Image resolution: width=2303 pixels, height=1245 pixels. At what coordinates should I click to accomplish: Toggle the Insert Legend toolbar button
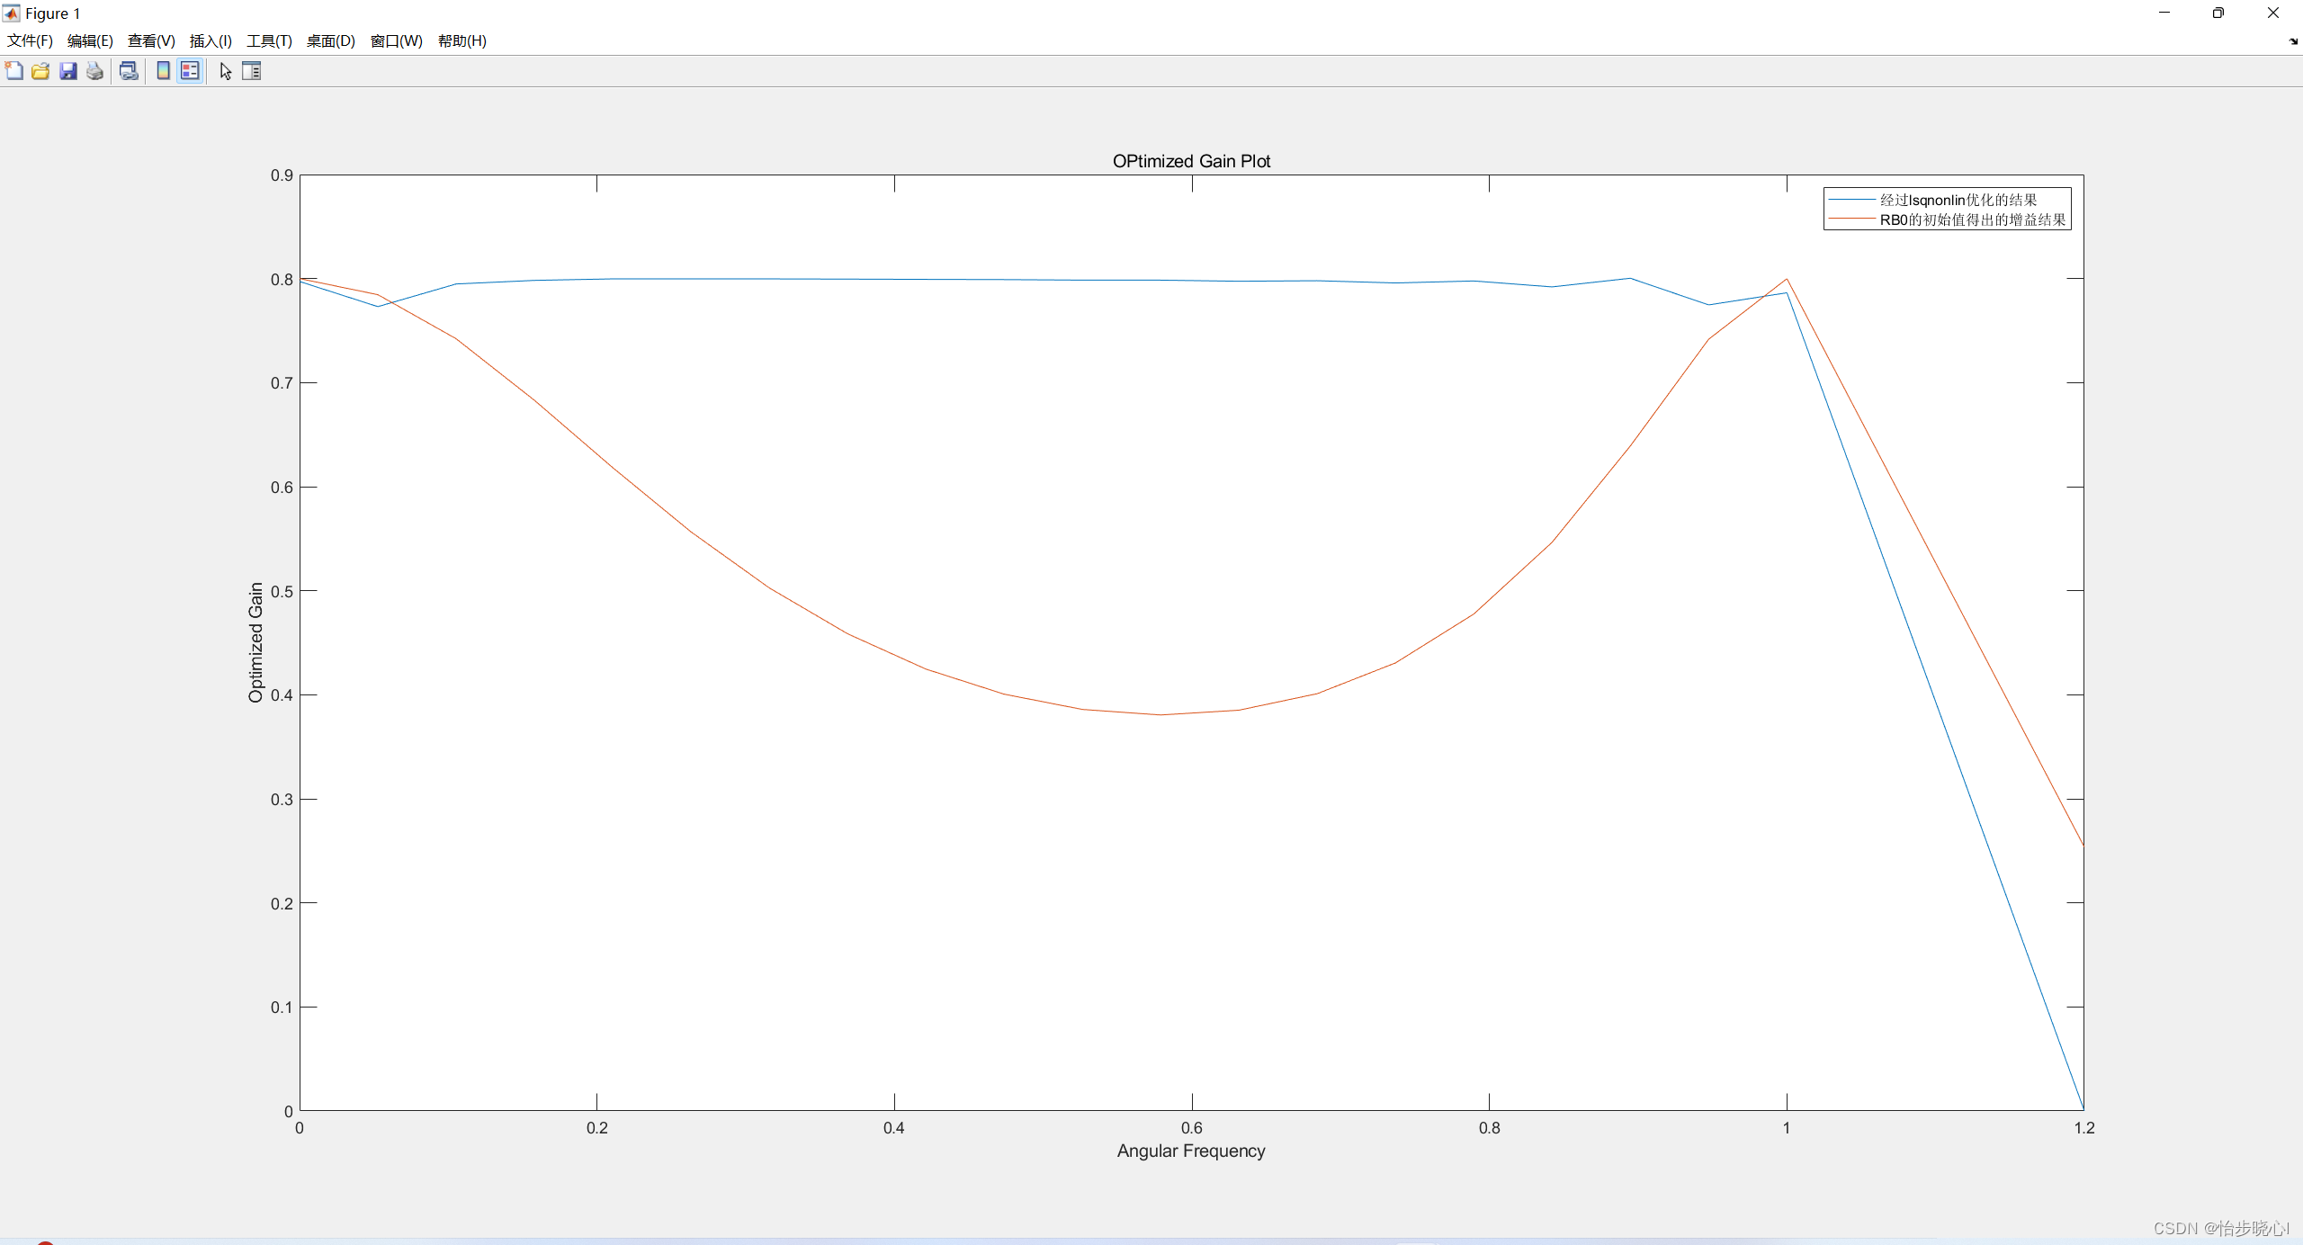point(190,71)
